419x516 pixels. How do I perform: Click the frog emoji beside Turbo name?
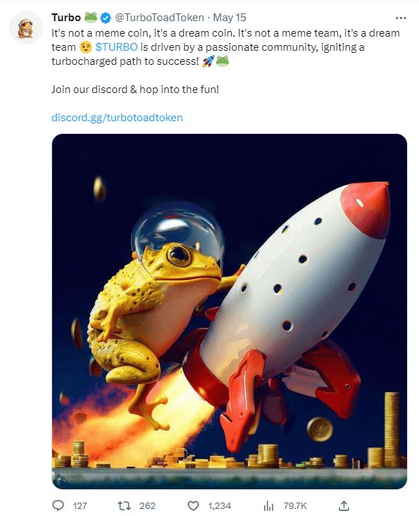tap(91, 17)
